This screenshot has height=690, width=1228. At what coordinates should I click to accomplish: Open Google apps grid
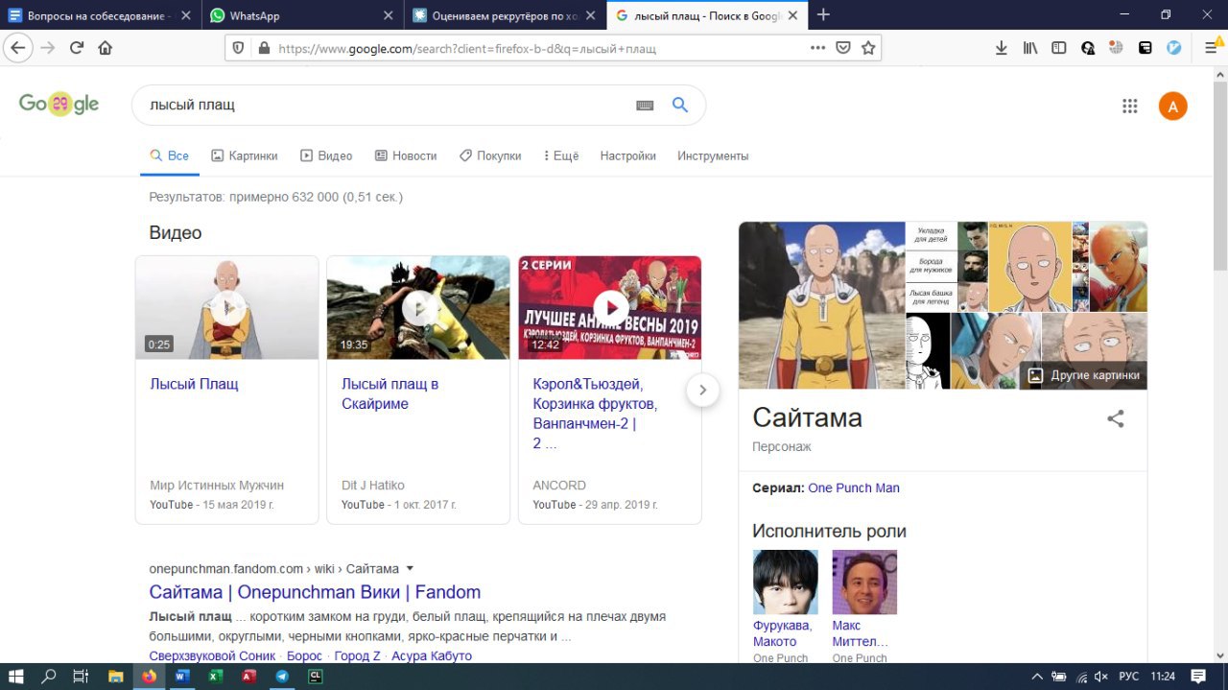tap(1130, 107)
